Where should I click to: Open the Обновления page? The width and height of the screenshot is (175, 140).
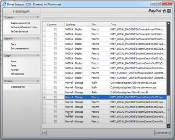[x=17, y=74]
